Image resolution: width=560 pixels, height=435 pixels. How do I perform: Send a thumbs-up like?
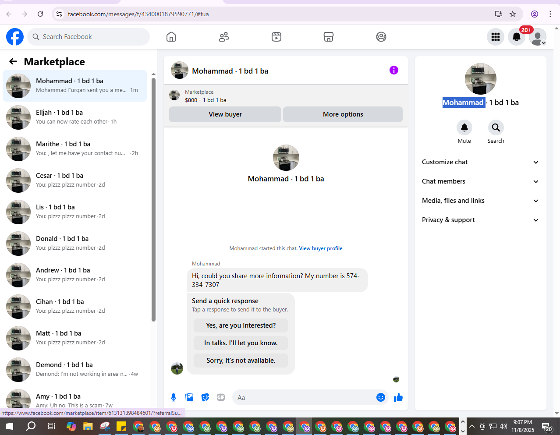pyautogui.click(x=398, y=397)
